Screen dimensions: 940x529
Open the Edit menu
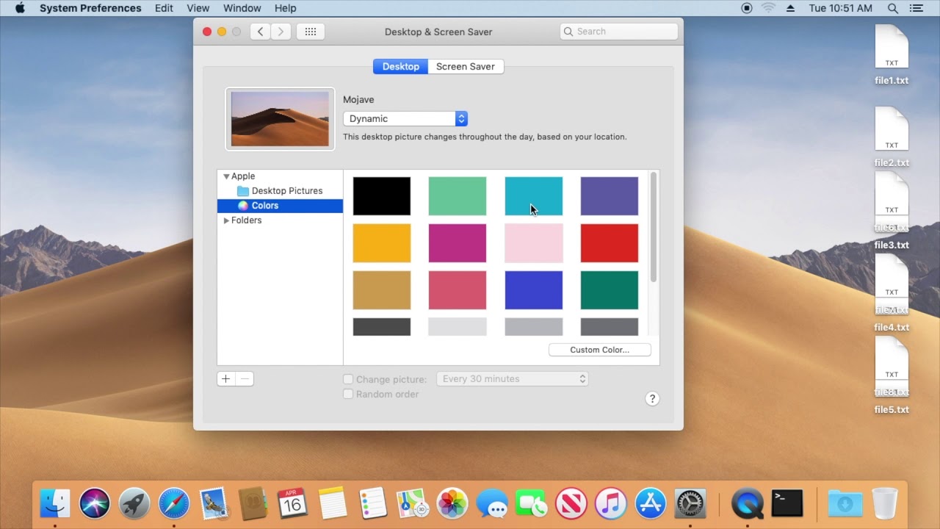click(x=164, y=8)
